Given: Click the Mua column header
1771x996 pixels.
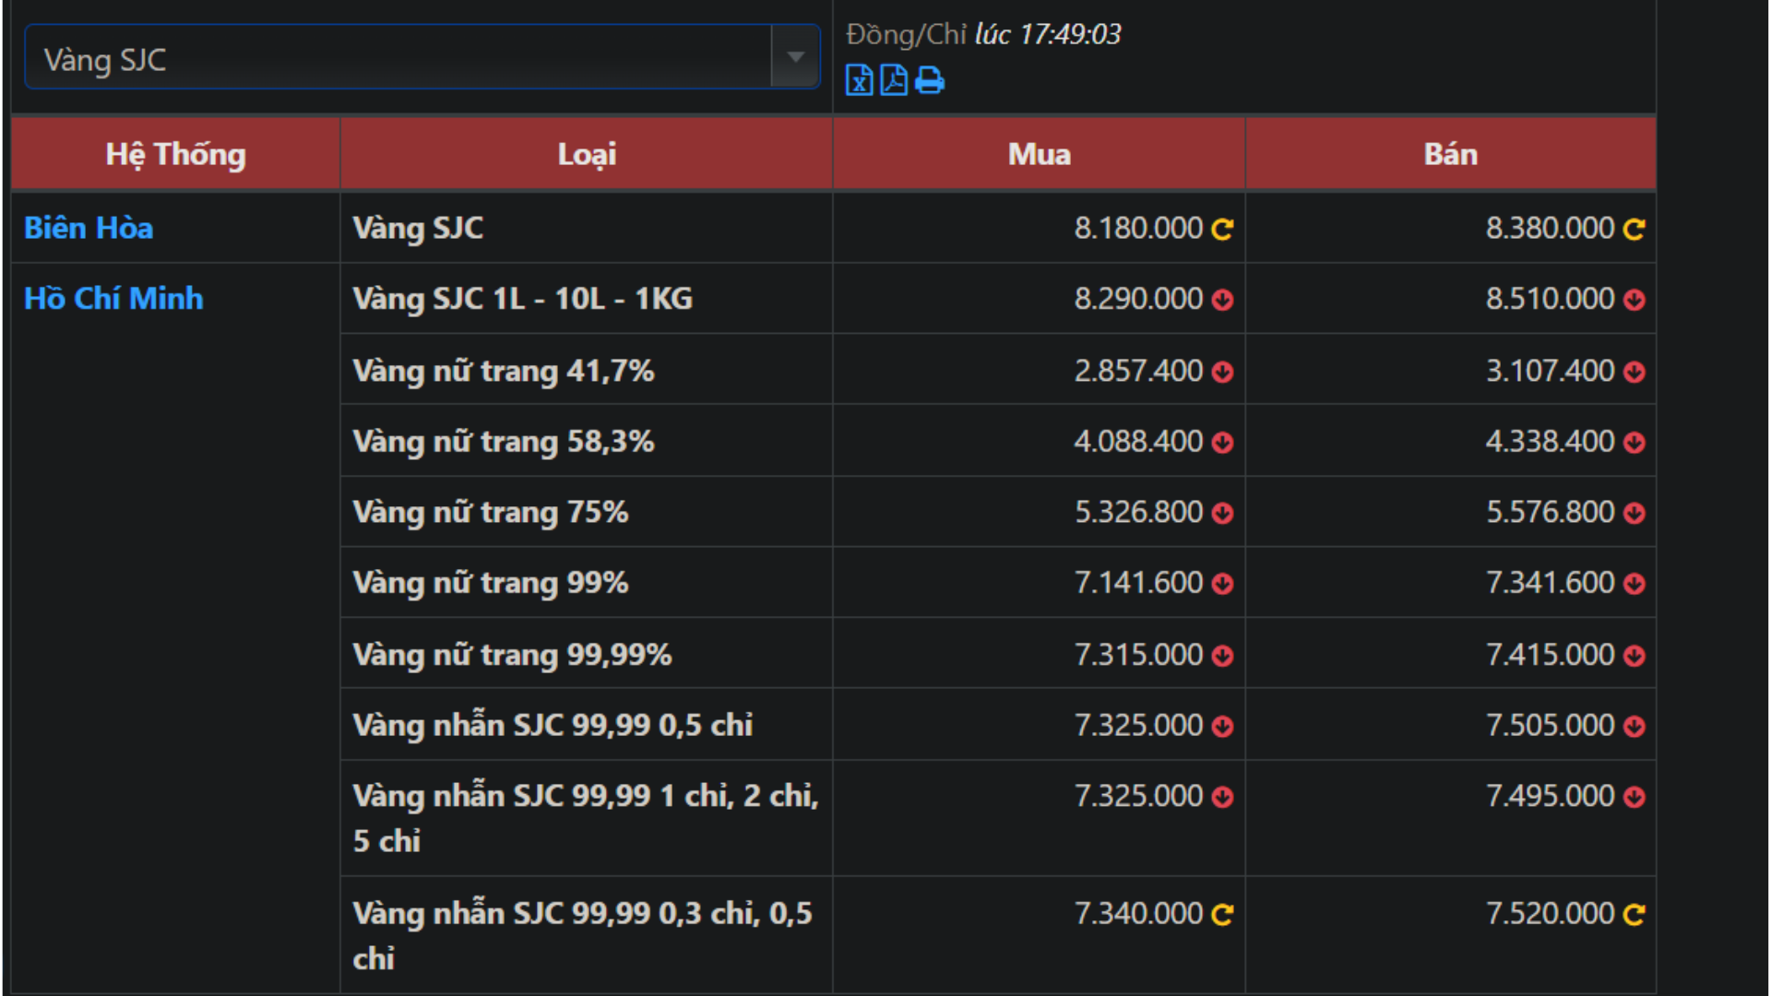Looking at the screenshot, I should pyautogui.click(x=1039, y=154).
